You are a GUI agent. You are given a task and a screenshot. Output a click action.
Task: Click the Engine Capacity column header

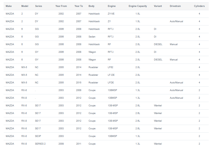click(138, 6)
